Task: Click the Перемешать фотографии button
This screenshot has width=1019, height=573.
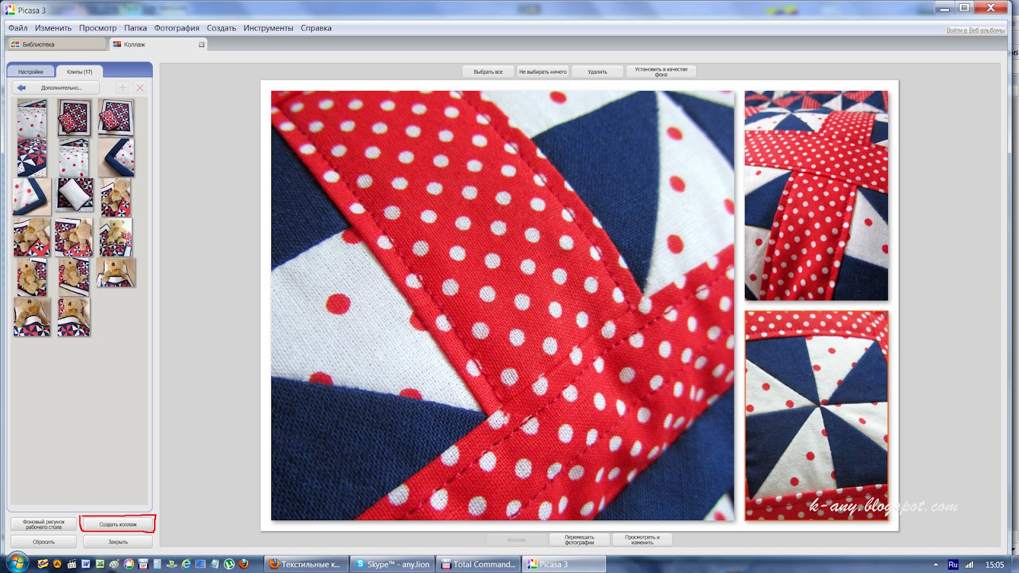Action: pyautogui.click(x=580, y=540)
